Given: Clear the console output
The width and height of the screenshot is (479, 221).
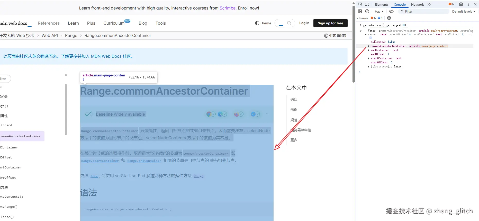Looking at the screenshot, I should 367,11.
